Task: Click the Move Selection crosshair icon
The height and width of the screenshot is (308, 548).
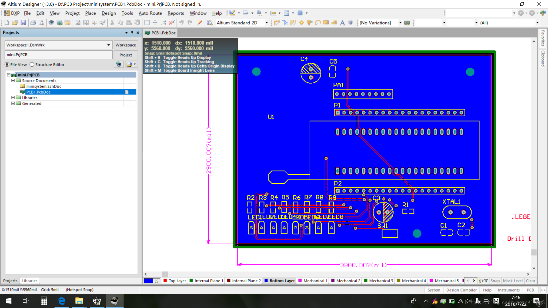Action: point(155,23)
